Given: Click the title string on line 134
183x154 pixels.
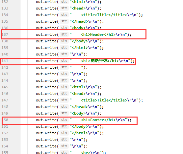Looking at the screenshot, I should coord(104,15).
